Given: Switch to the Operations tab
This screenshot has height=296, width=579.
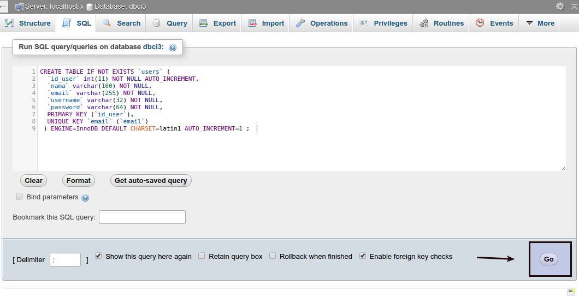Looking at the screenshot, I should pyautogui.click(x=322, y=23).
